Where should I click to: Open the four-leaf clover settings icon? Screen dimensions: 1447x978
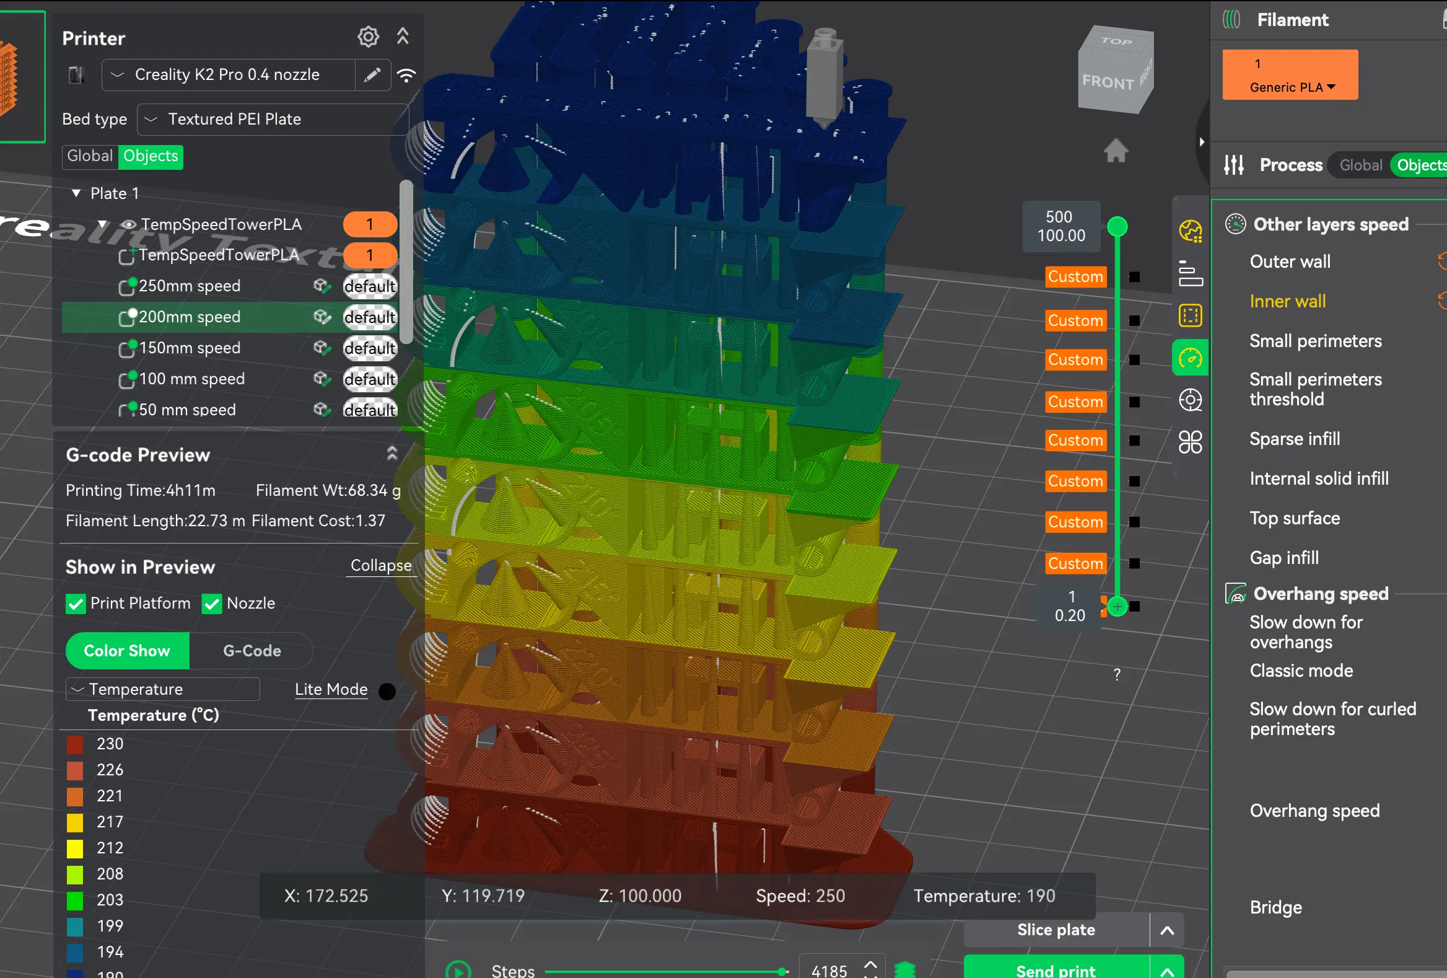coord(1190,443)
